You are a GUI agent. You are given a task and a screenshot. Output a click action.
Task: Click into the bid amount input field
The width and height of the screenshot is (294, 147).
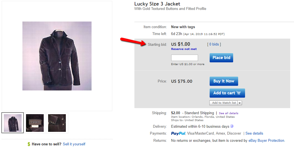click(x=184, y=58)
